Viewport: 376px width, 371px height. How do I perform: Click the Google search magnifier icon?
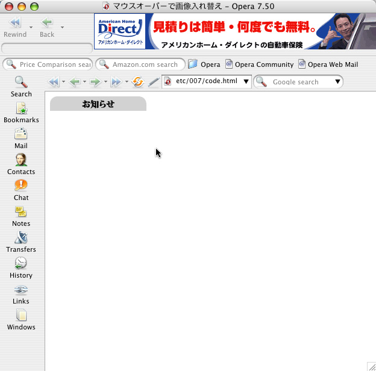tap(262, 82)
